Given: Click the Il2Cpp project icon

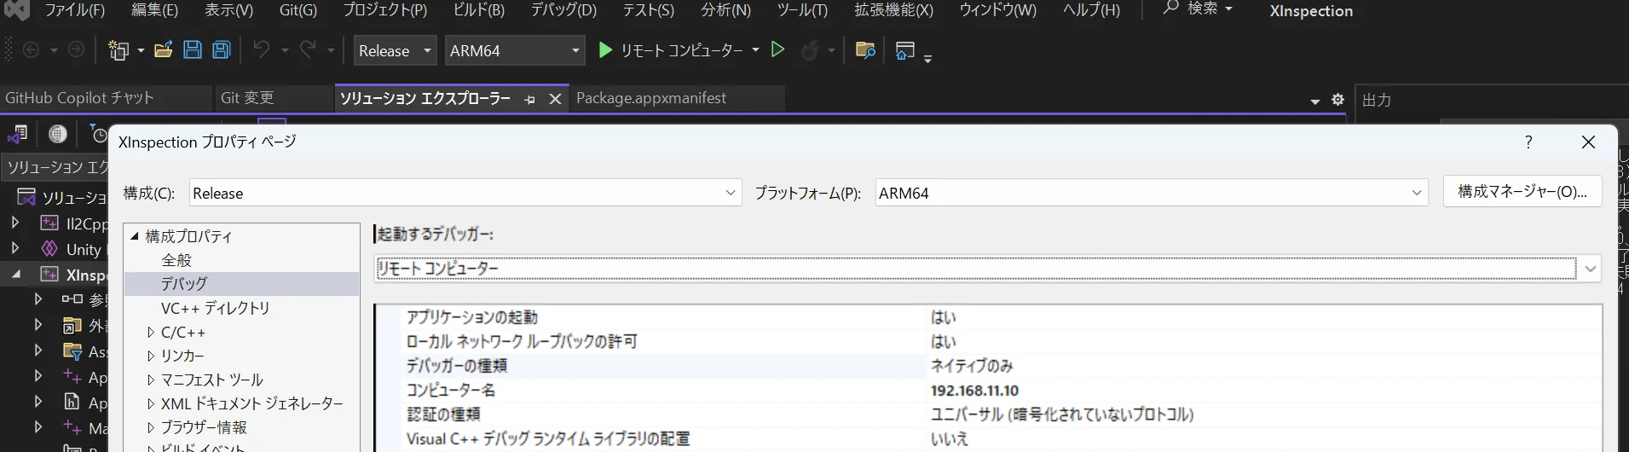Looking at the screenshot, I should pos(50,223).
